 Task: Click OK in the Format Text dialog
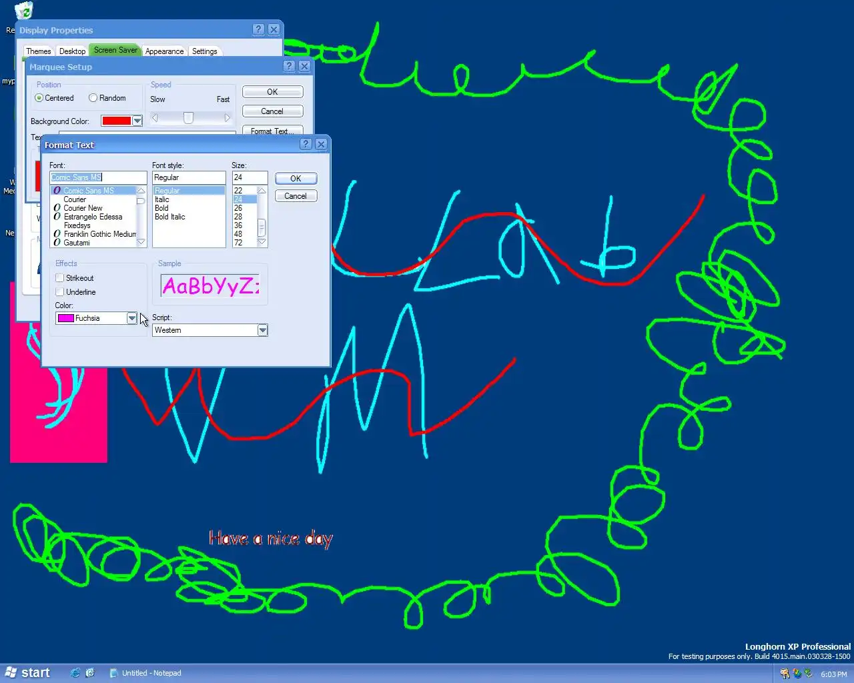296,179
